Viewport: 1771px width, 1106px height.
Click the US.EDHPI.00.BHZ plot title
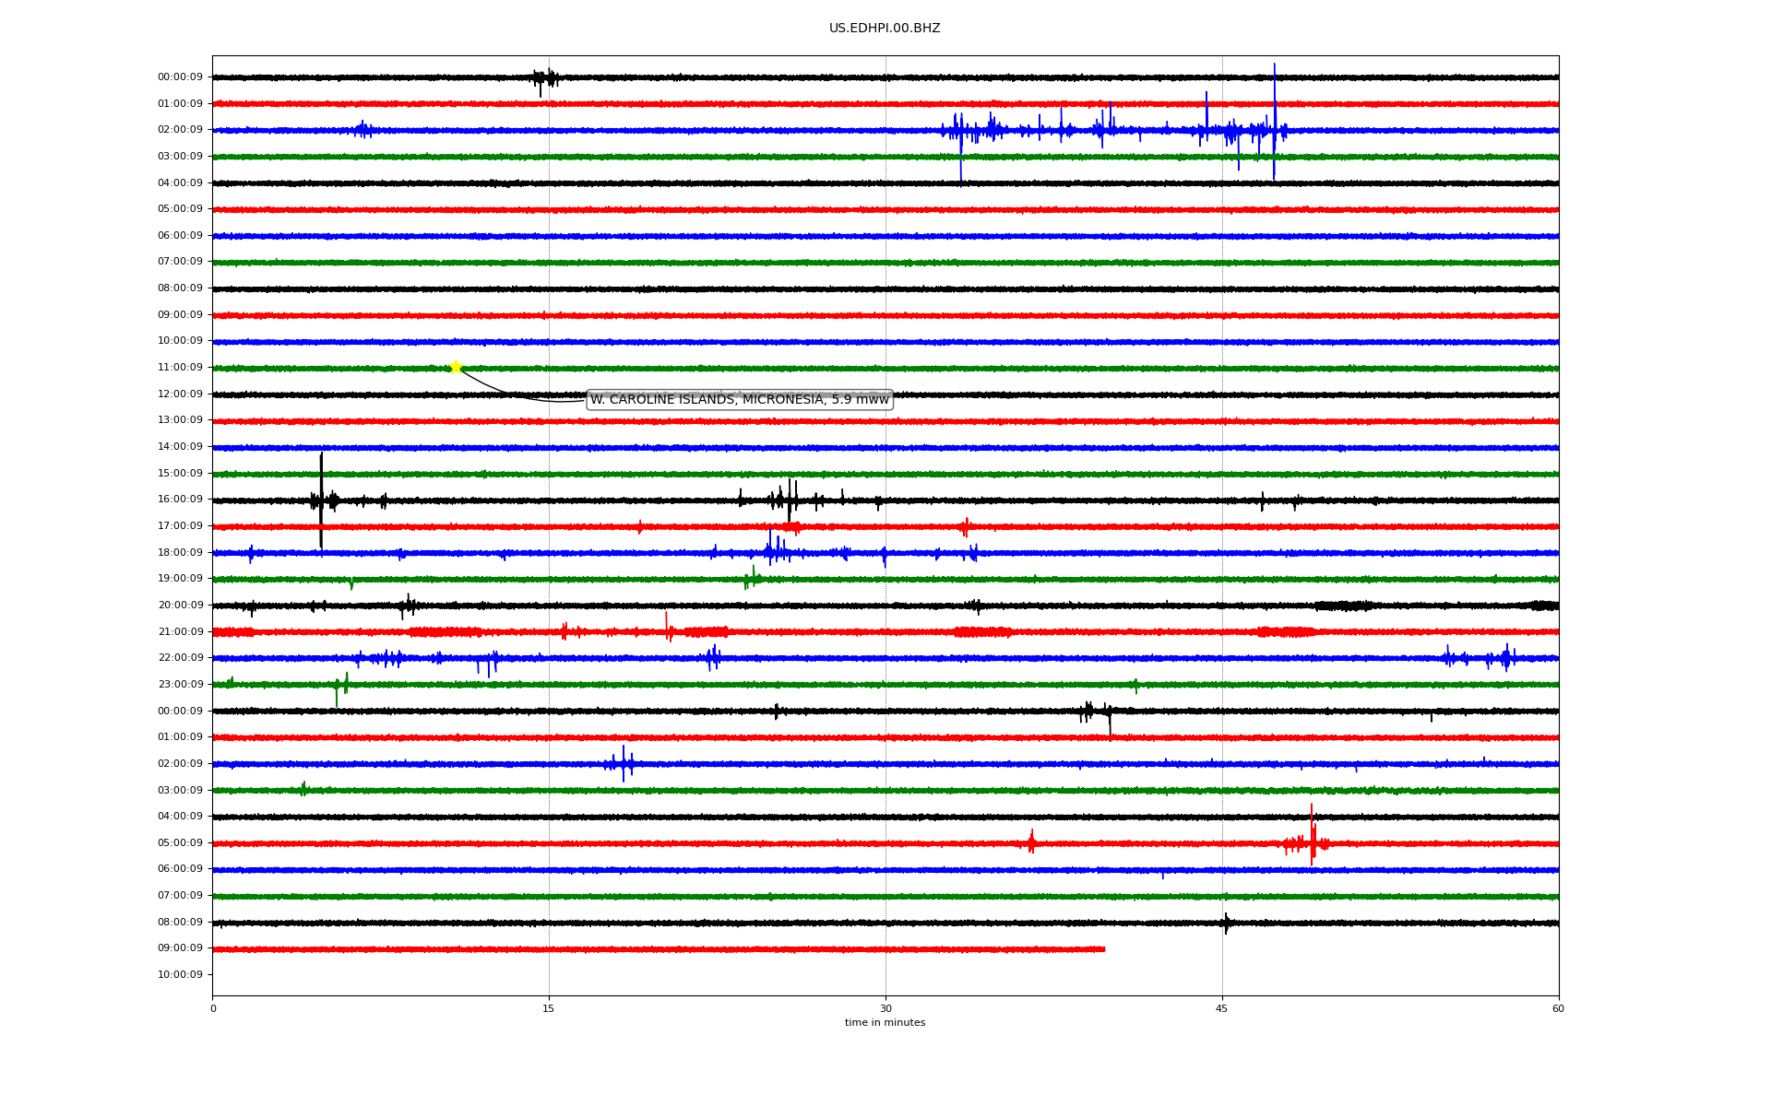[884, 29]
